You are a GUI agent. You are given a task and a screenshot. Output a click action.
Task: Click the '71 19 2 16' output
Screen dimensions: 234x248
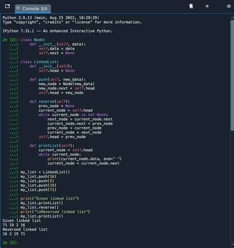[x=14, y=225]
